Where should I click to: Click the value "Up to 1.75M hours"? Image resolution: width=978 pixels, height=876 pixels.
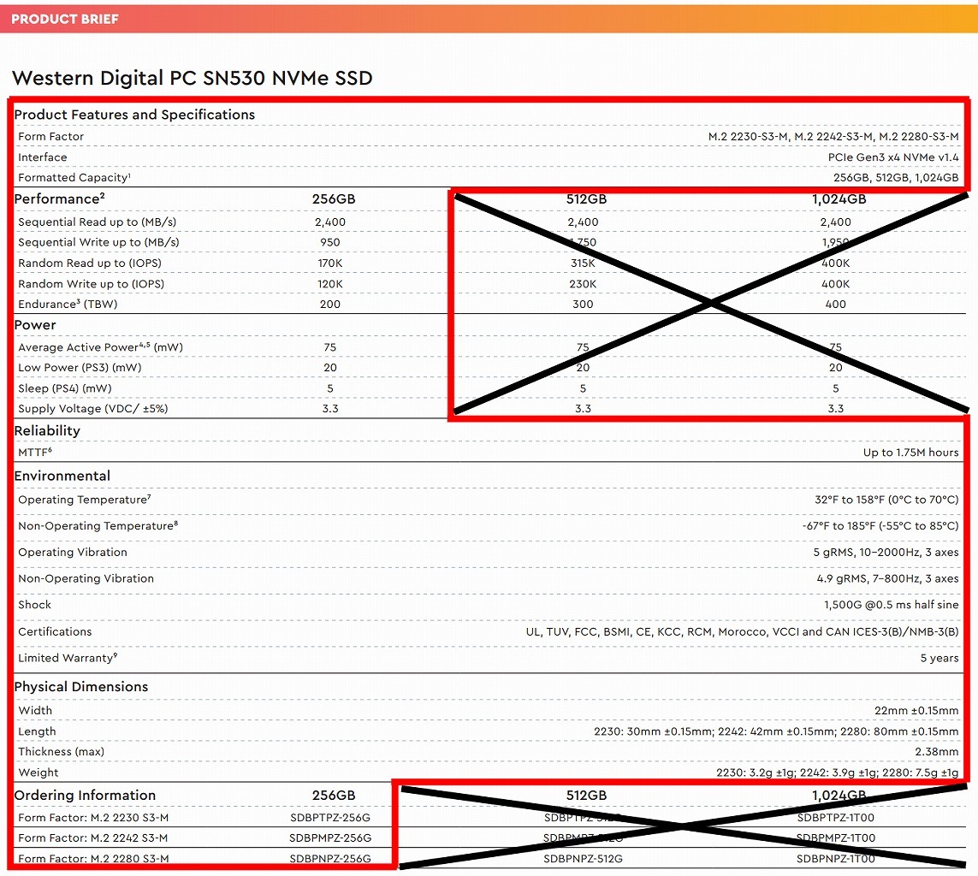(x=910, y=453)
